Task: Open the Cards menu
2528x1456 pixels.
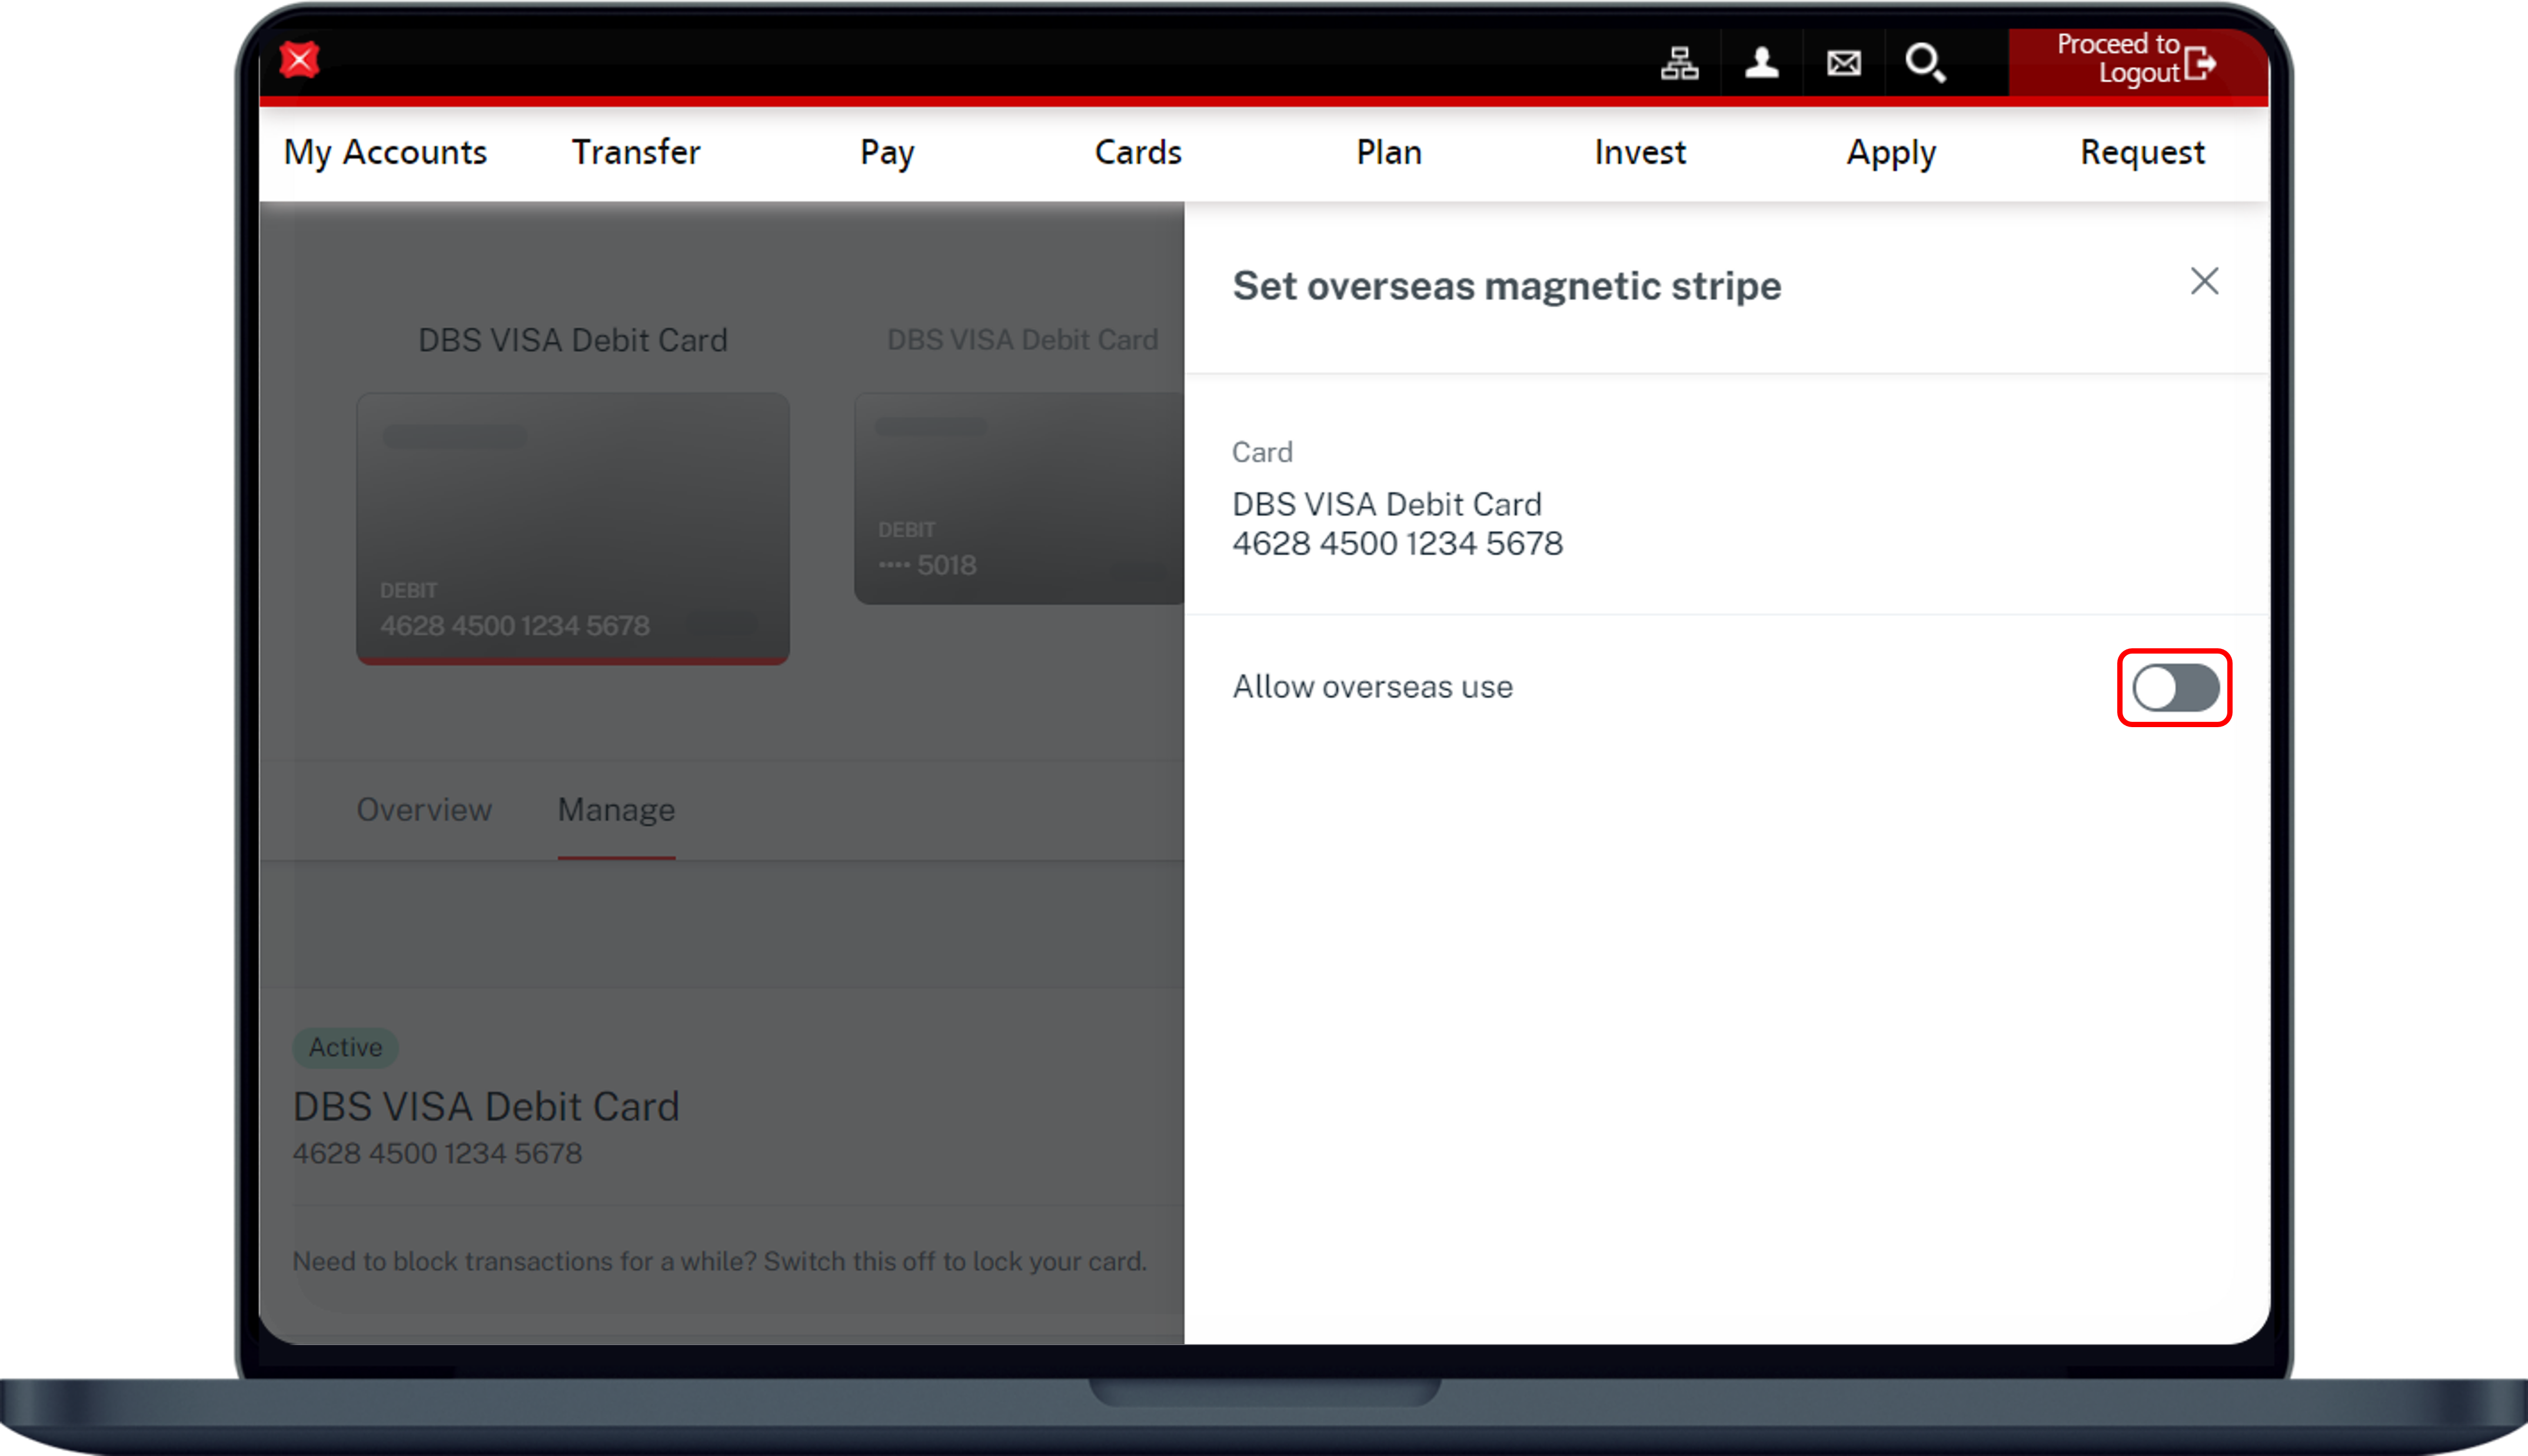Action: pos(1138,152)
